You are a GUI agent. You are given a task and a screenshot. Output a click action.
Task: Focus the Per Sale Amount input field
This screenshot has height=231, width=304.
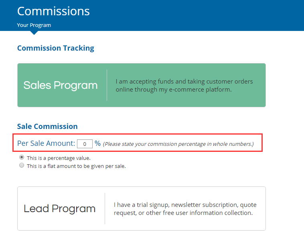(85, 143)
